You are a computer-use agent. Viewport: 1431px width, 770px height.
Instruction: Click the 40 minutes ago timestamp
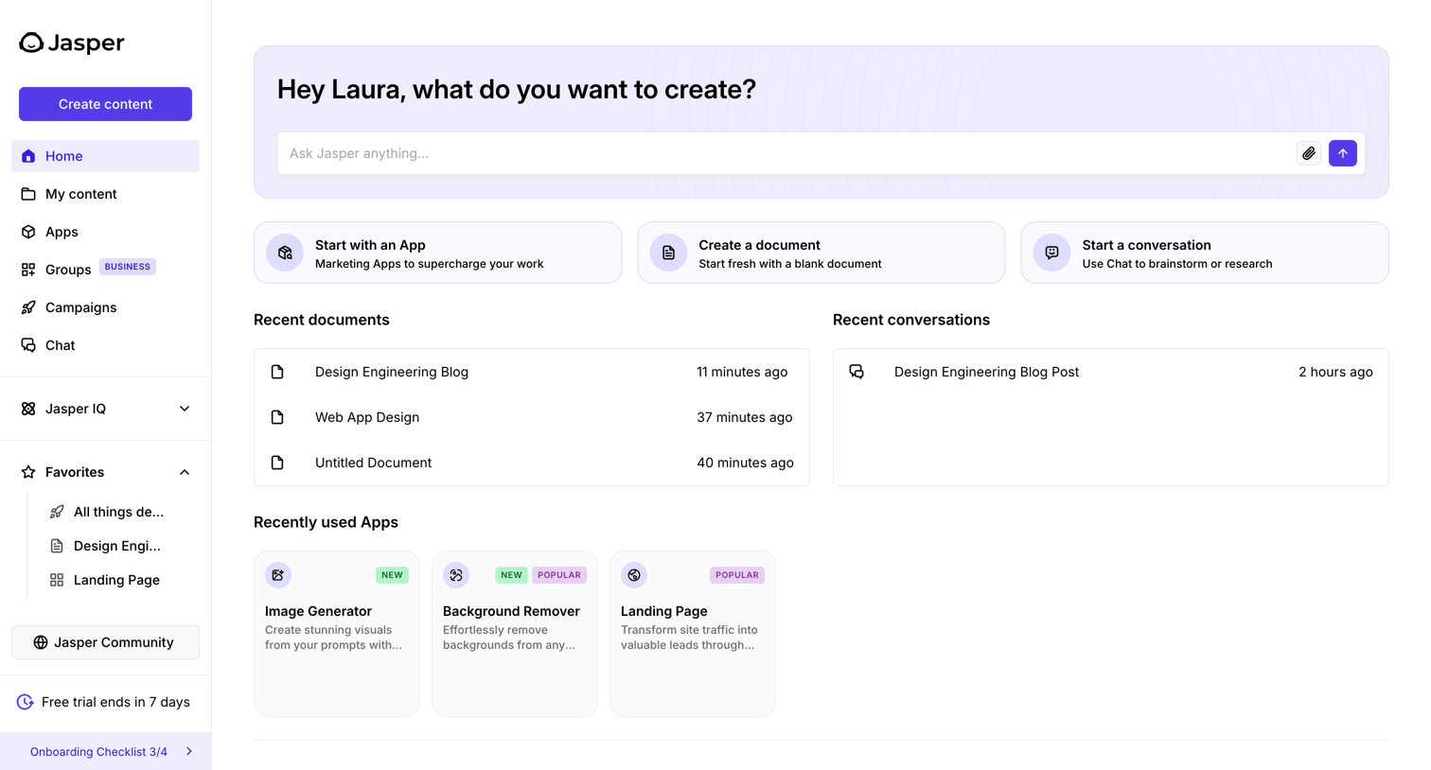coord(746,463)
